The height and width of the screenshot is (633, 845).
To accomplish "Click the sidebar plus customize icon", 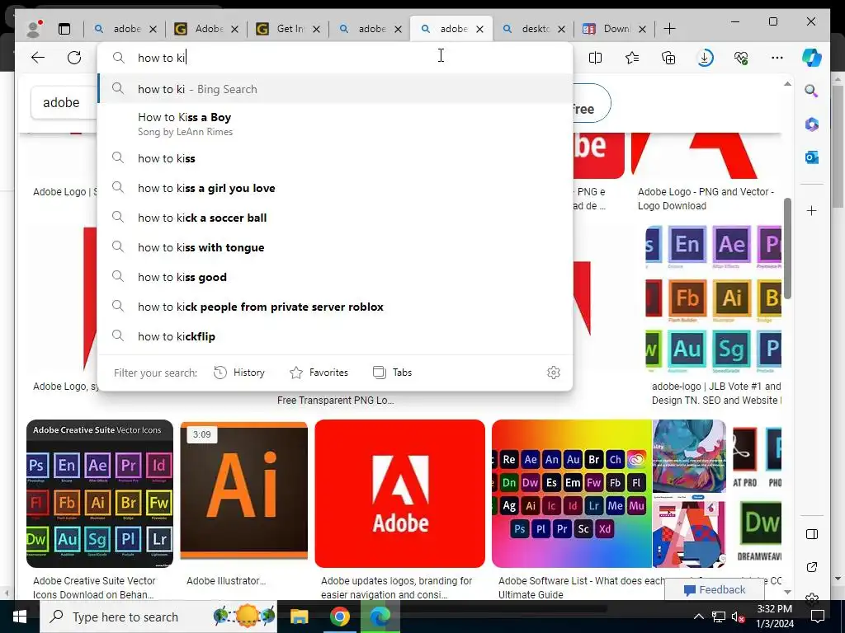I will coord(812,210).
